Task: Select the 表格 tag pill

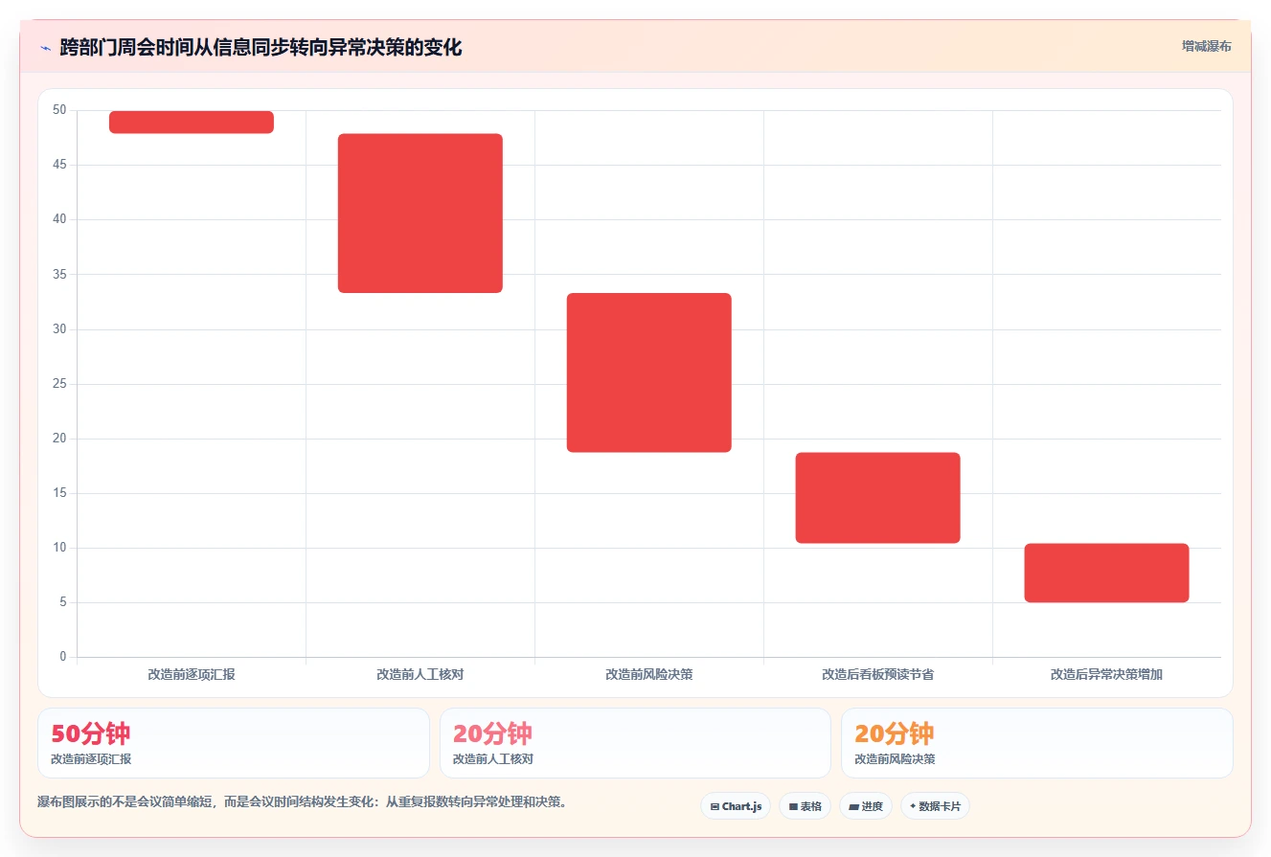Action: 805,806
